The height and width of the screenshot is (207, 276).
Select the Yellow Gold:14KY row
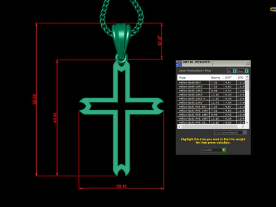coord(211,91)
